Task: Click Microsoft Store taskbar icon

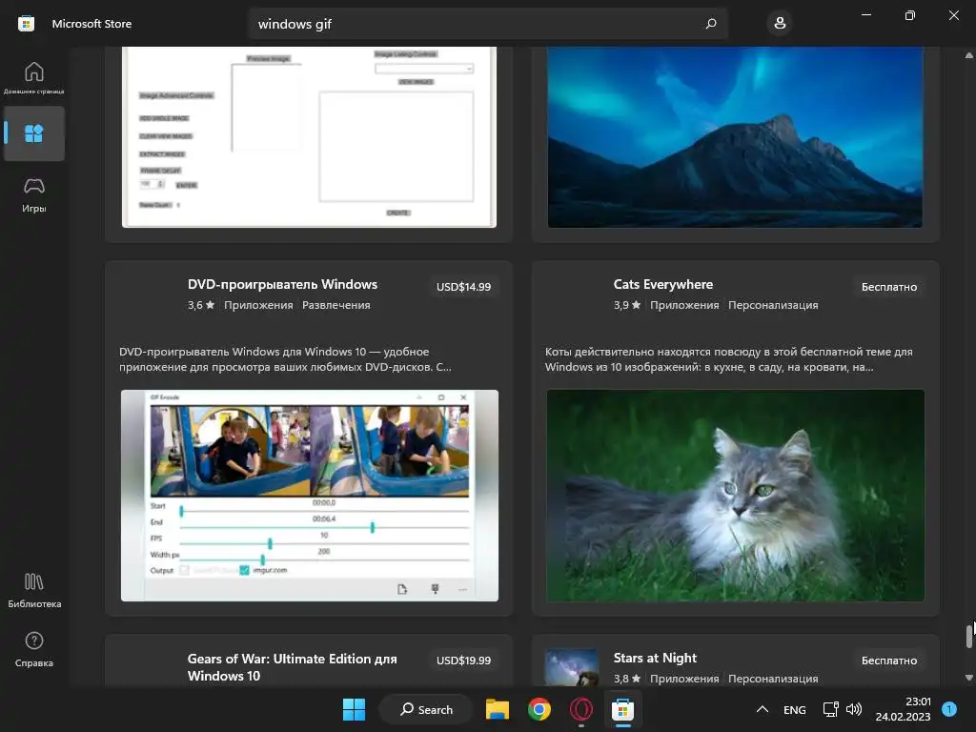Action: 622,709
